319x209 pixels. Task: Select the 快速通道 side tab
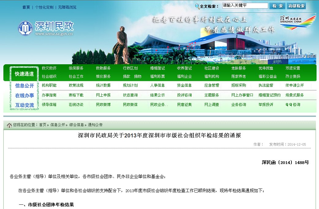(24, 74)
